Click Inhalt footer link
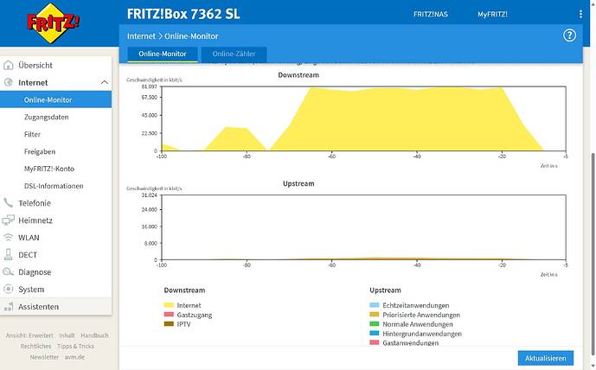This screenshot has width=596, height=370. coord(67,335)
